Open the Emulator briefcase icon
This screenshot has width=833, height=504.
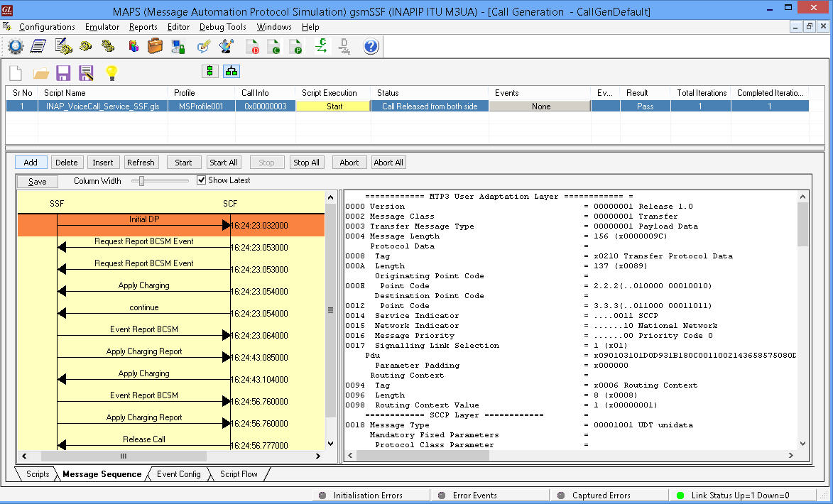point(154,46)
